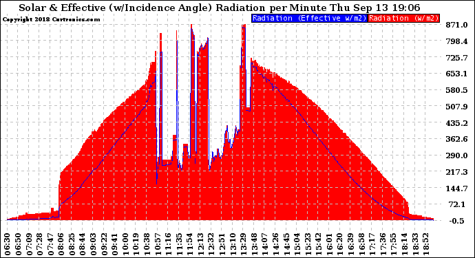Viewport: 475px width, 258px height.
Task: Click the 11:35 time label
Action: coord(179,244)
